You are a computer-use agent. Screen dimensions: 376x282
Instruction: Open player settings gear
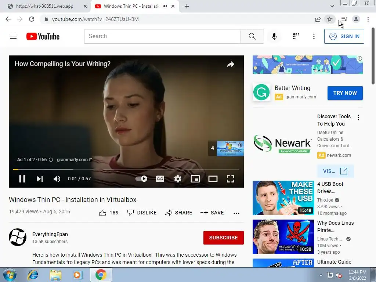178,179
